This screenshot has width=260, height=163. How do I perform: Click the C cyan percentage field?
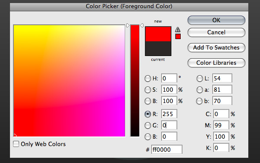pyautogui.click(x=221, y=114)
